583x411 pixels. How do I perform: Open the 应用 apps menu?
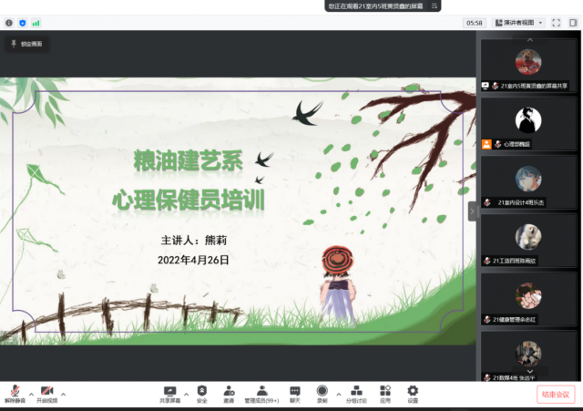click(x=385, y=393)
